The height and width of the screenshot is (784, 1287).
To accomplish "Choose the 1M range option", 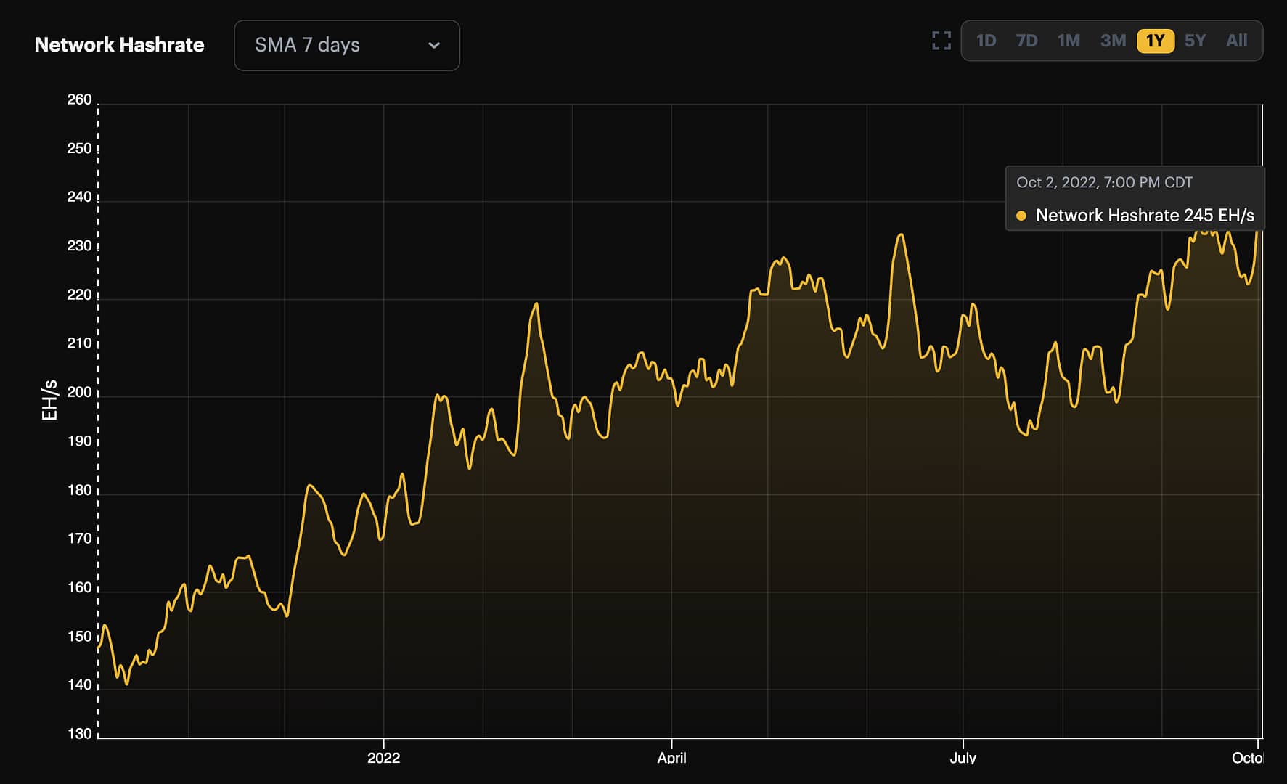I will (1069, 41).
